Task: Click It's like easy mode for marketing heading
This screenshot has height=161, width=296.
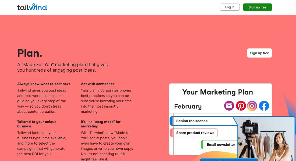Action: [101, 124]
